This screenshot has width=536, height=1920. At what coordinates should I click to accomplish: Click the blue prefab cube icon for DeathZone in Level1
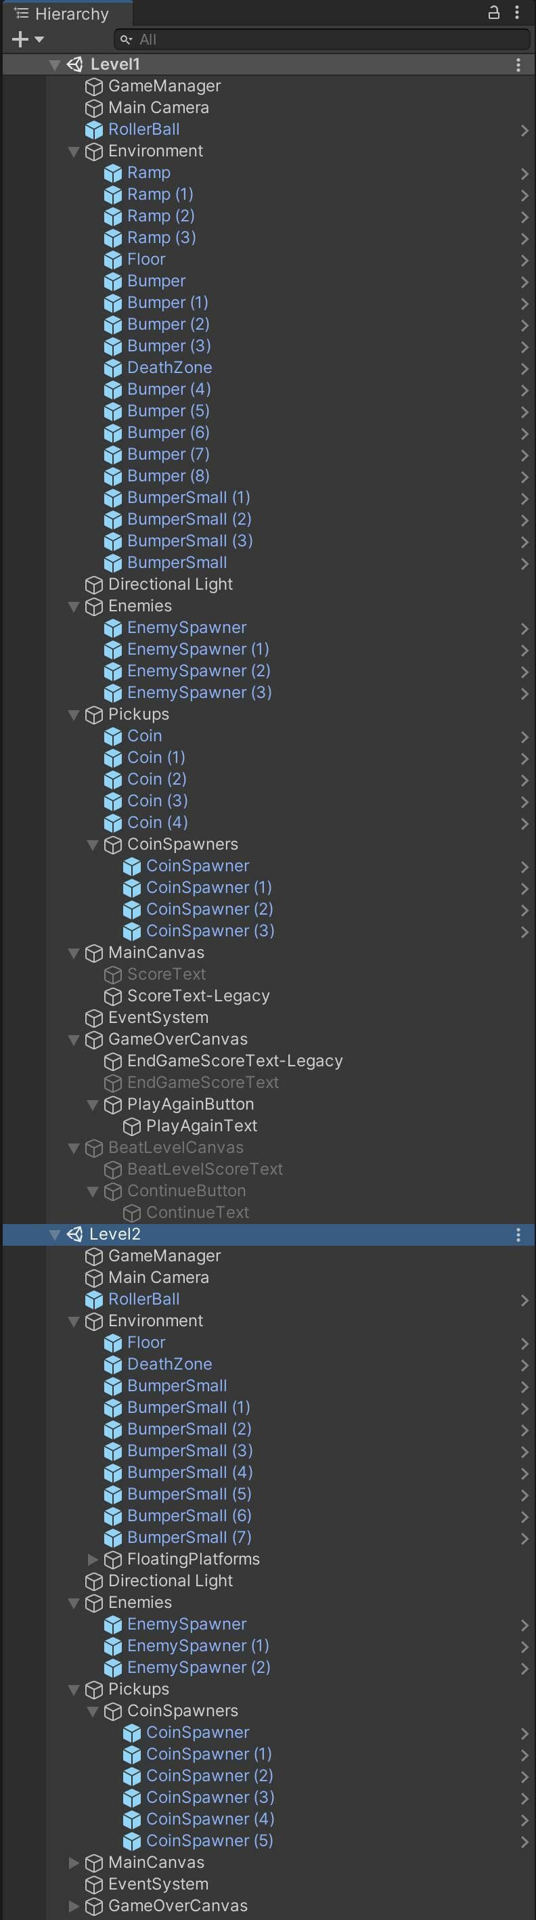(112, 368)
